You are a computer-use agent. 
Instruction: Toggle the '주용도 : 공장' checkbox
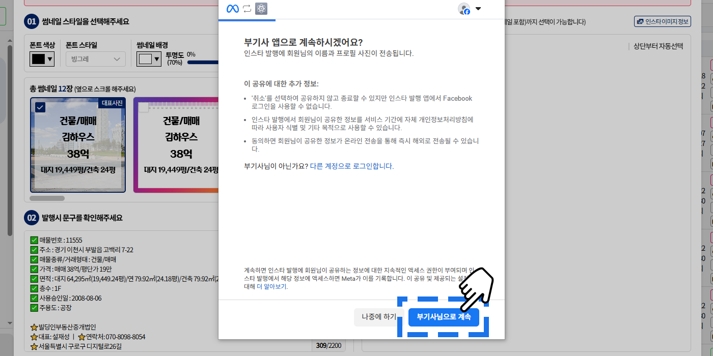34,308
